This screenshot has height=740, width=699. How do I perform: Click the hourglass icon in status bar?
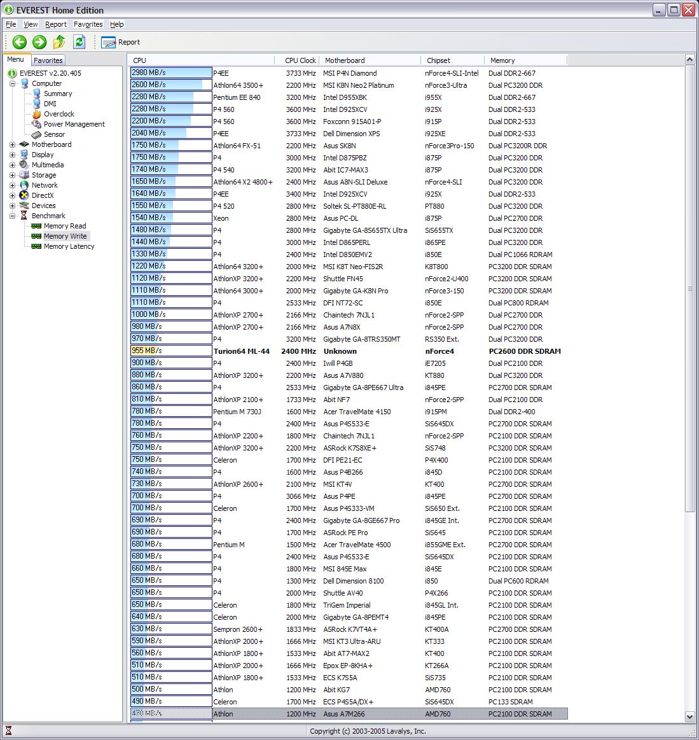pyautogui.click(x=8, y=731)
